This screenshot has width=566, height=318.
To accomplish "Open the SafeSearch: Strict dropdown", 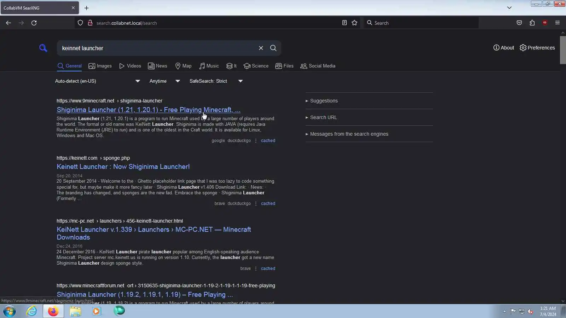I will 216,81.
